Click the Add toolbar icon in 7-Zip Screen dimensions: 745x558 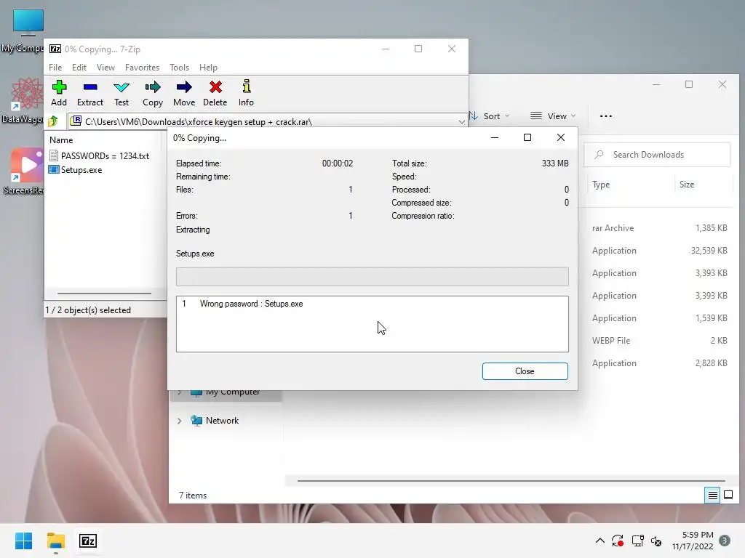[x=59, y=93]
